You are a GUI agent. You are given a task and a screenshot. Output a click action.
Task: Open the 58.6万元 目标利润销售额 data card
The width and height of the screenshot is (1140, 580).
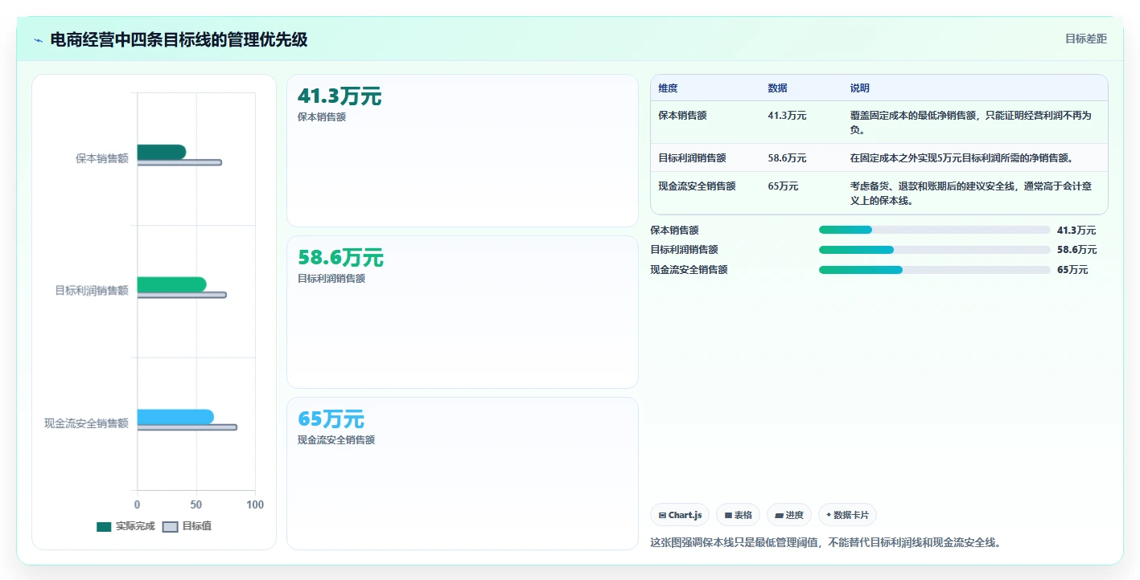(463, 312)
